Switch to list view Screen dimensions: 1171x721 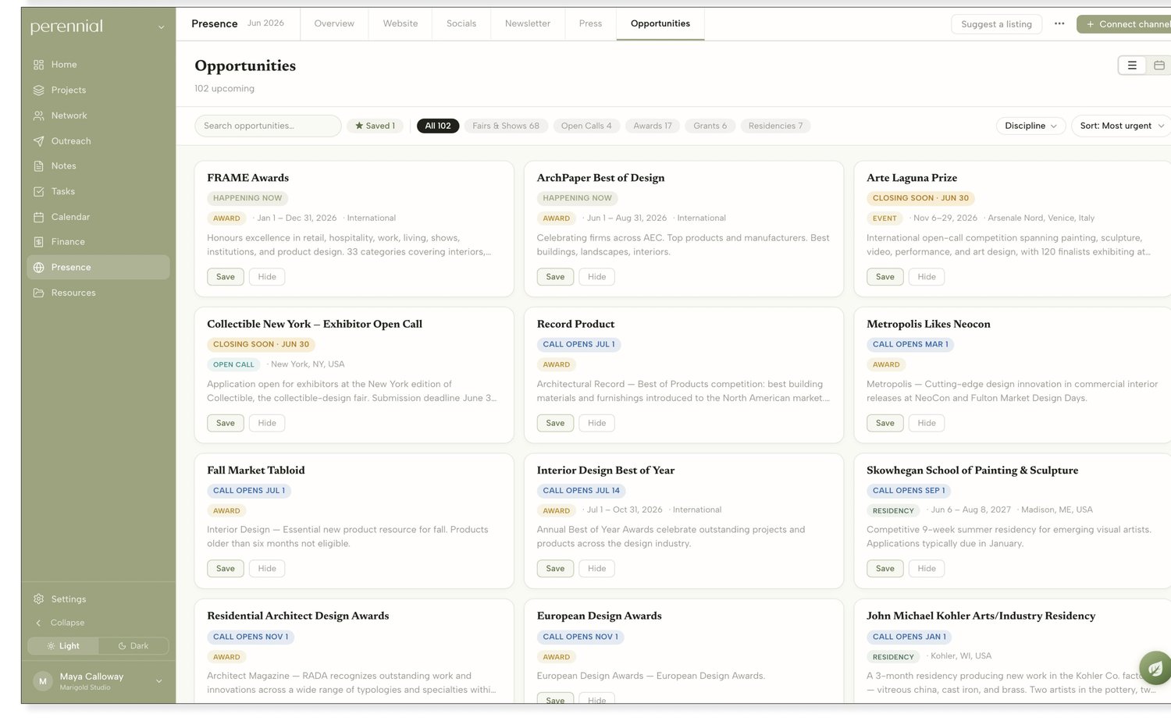1132,66
